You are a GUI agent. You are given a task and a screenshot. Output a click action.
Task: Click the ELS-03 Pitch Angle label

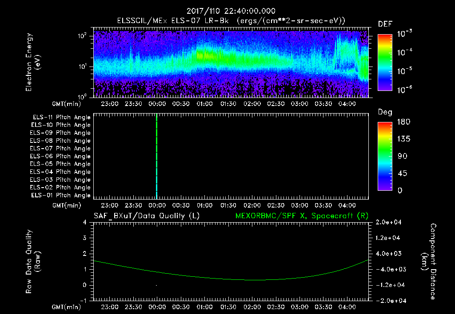tap(60, 180)
